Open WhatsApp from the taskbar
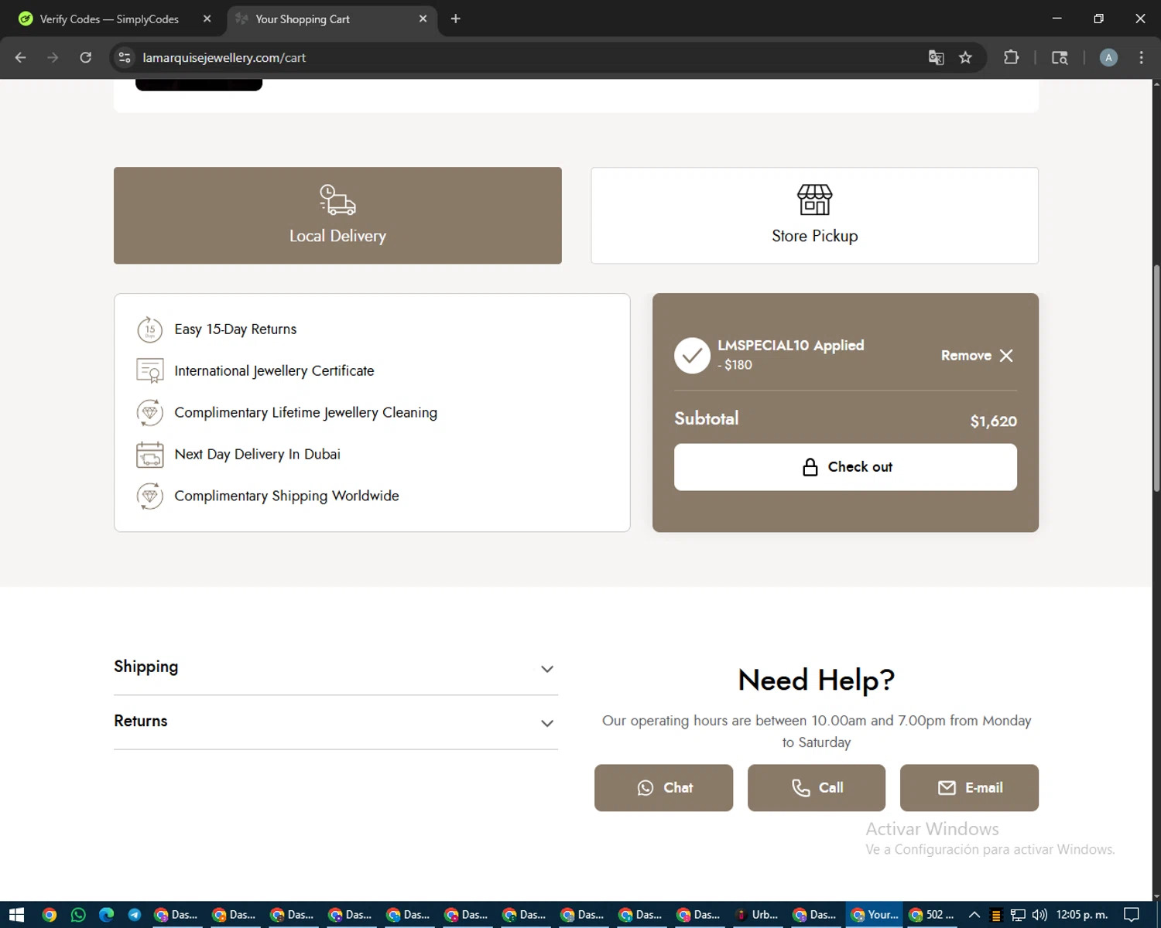Viewport: 1161px width, 928px height. pyautogui.click(x=78, y=915)
